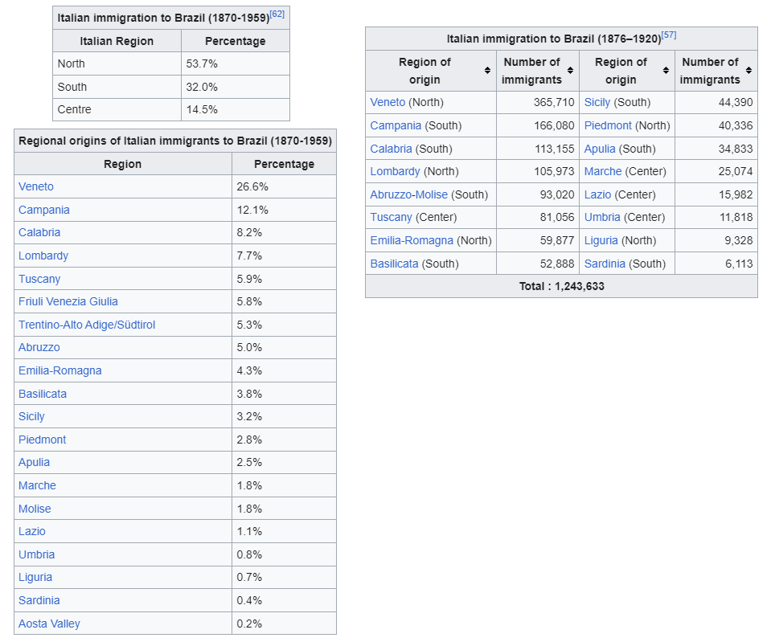Open Marche (Center) link in 1876–1920 table
This screenshot has height=642, width=771.
point(603,172)
